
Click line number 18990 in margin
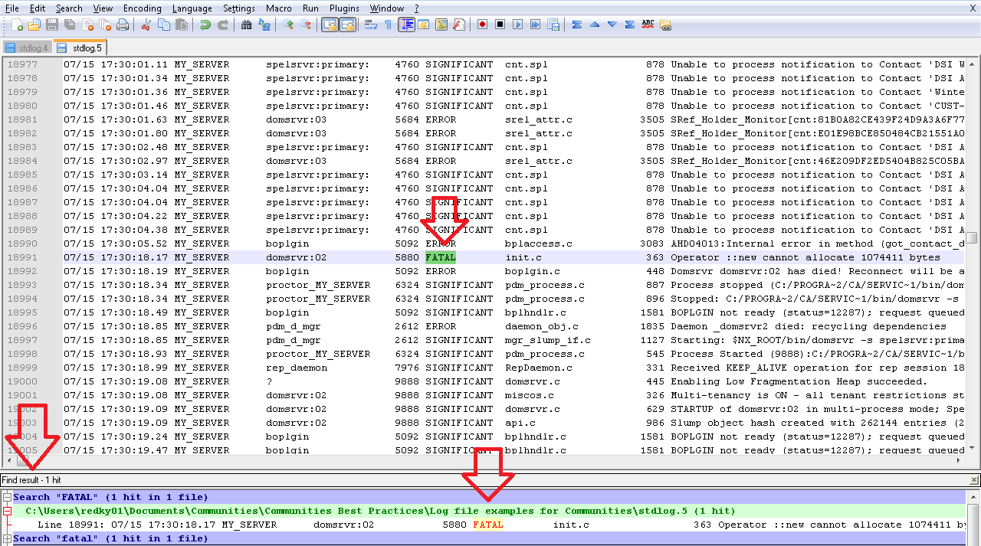tap(22, 244)
